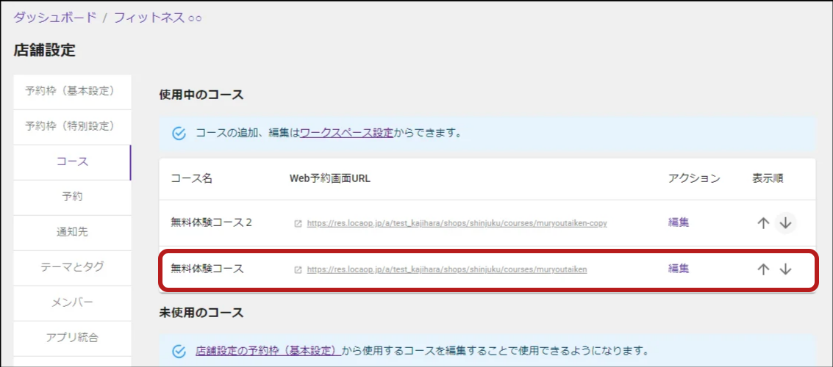This screenshot has width=833, height=367.
Task: Click the 表示順 column header
Action: pos(768,178)
